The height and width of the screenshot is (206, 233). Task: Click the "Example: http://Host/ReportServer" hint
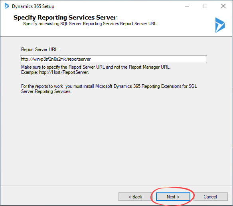55,72
